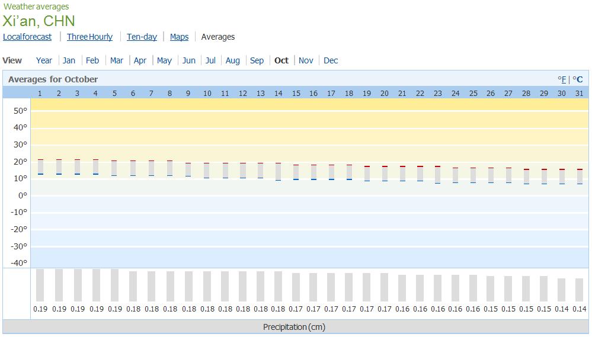Open the Maps link
The image size is (592, 337).
(180, 37)
